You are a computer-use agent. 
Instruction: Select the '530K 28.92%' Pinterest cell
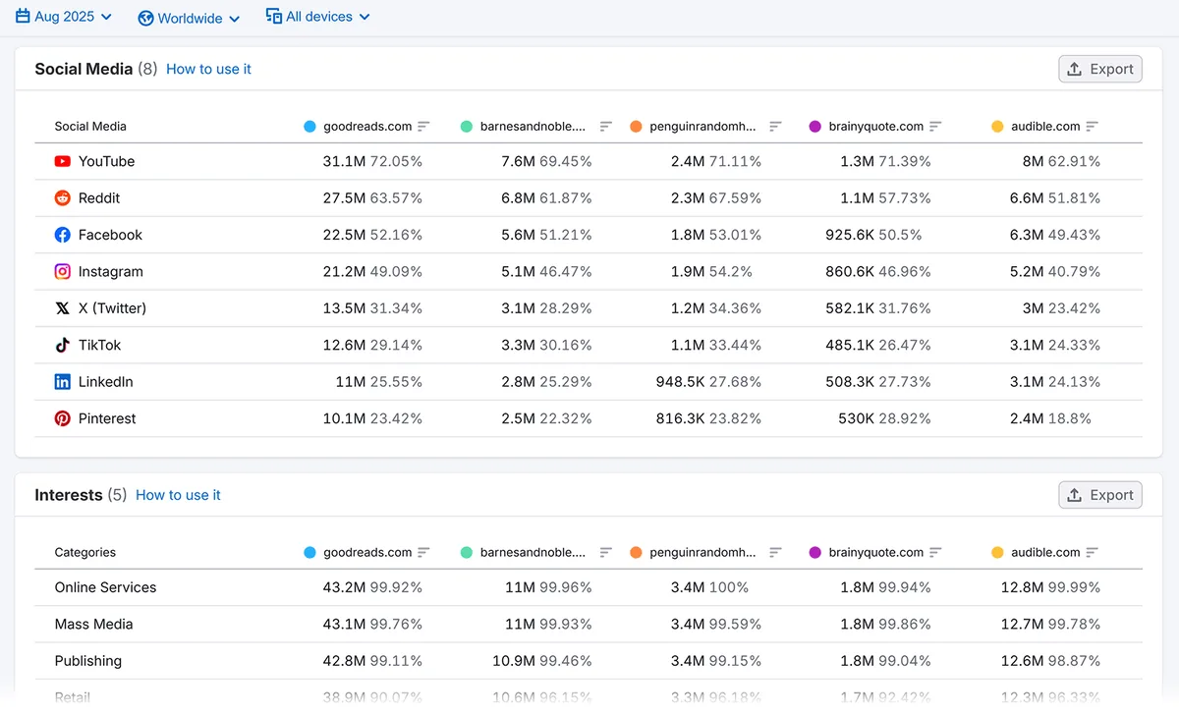(x=884, y=418)
